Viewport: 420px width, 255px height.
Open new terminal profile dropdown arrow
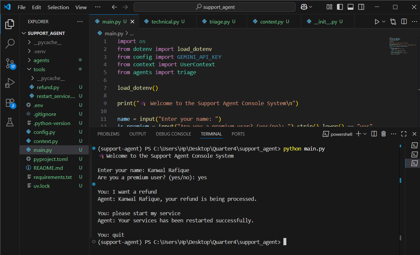(365, 134)
